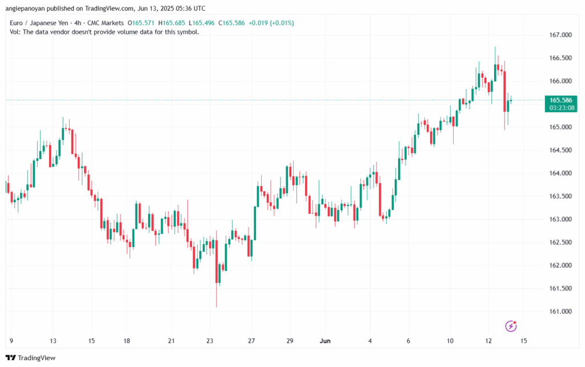Click the 9 date label on time axis
585x367 pixels.
click(x=11, y=341)
